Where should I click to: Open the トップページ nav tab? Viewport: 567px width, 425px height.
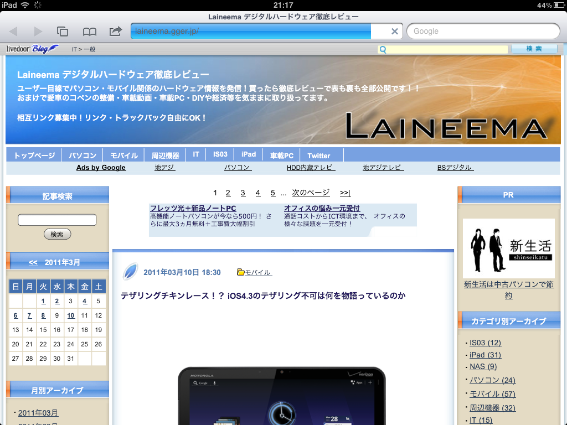click(x=34, y=156)
